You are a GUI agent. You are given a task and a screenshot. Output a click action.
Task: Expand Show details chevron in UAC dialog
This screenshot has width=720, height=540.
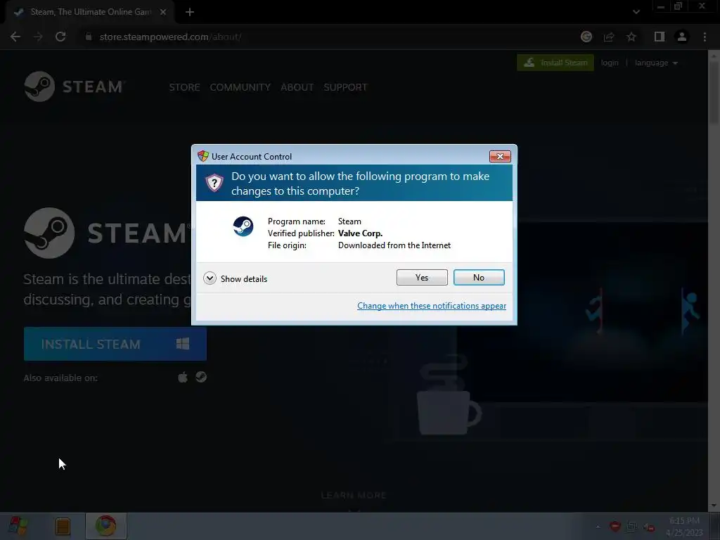pyautogui.click(x=210, y=278)
